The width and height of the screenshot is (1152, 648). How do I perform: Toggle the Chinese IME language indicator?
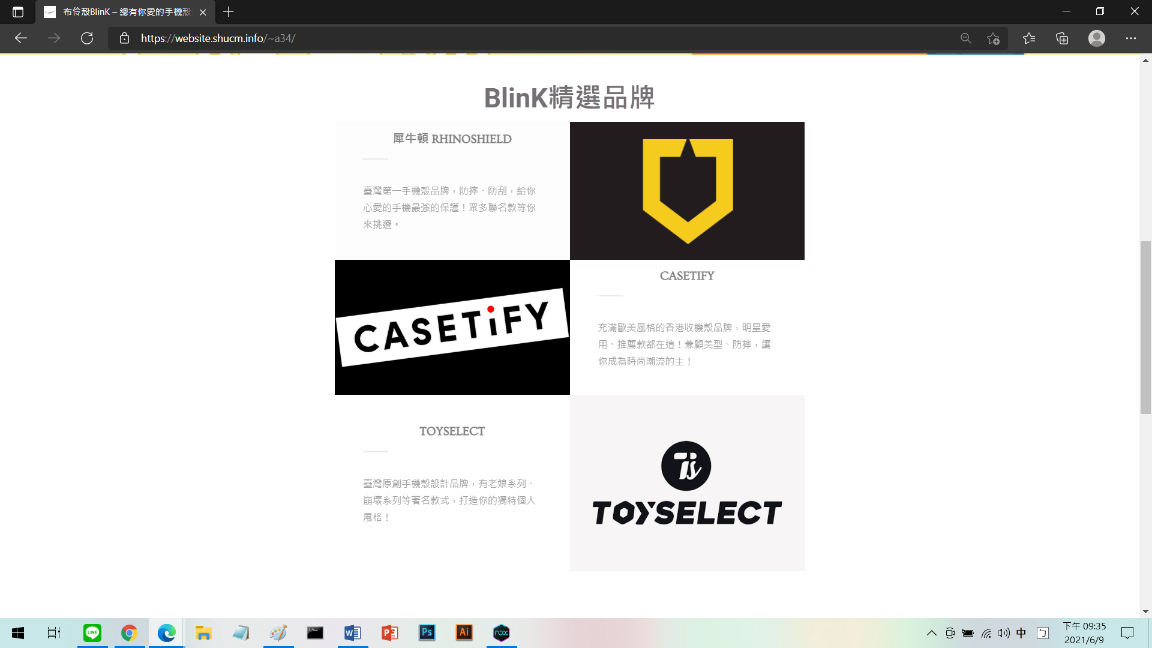(x=1021, y=633)
